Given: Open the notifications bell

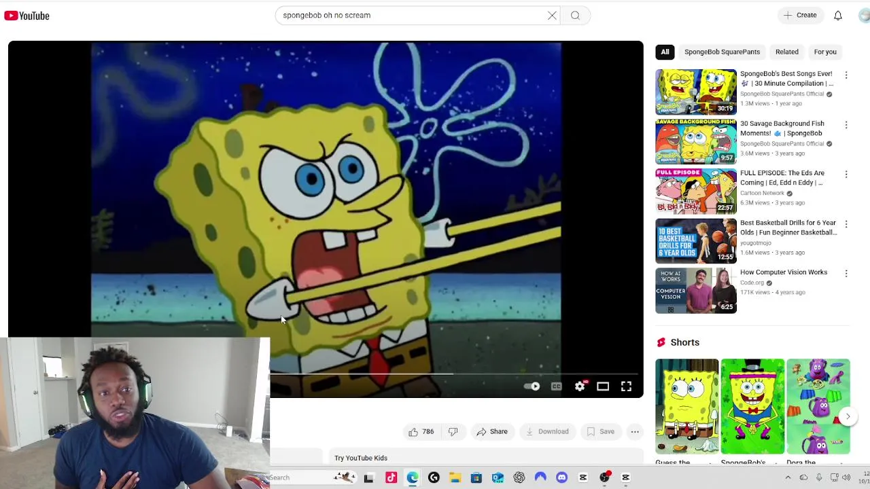Looking at the screenshot, I should click(x=838, y=16).
